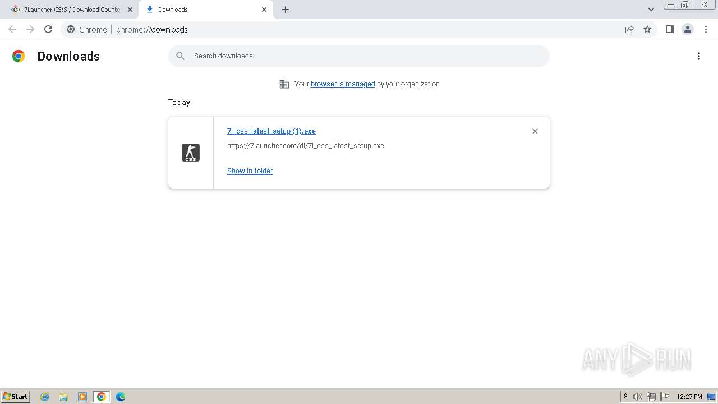The image size is (718, 404).
Task: Open Action Center flag icon
Action: (x=665, y=397)
